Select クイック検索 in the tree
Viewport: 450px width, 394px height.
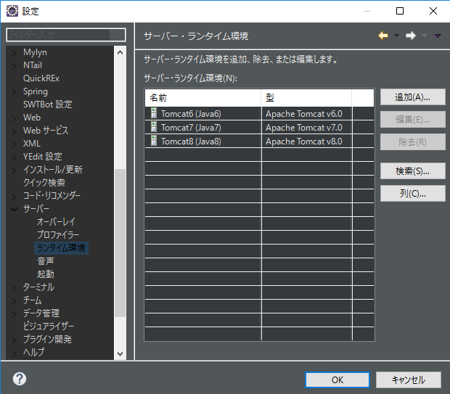44,183
